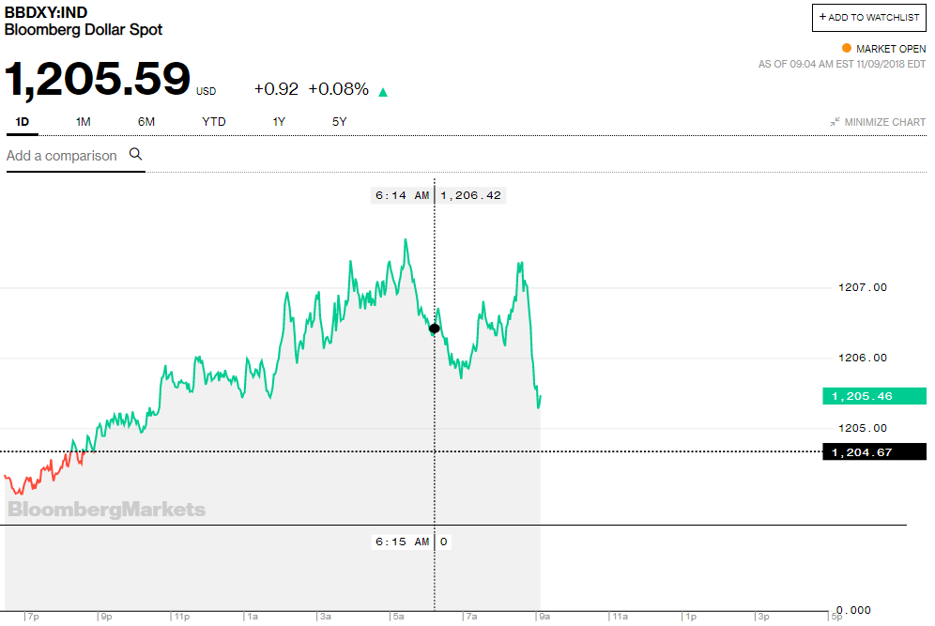This screenshot has height=626, width=935.
Task: Choose the YTD range tab
Action: coord(214,122)
